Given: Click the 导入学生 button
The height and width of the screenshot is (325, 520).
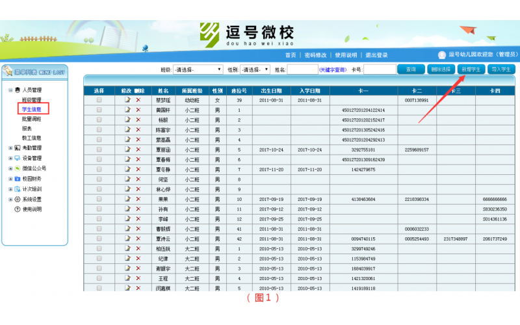Looking at the screenshot, I should [x=501, y=70].
